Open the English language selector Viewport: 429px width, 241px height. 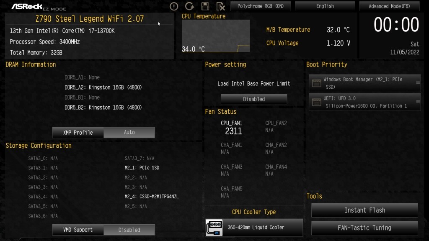[x=325, y=6]
